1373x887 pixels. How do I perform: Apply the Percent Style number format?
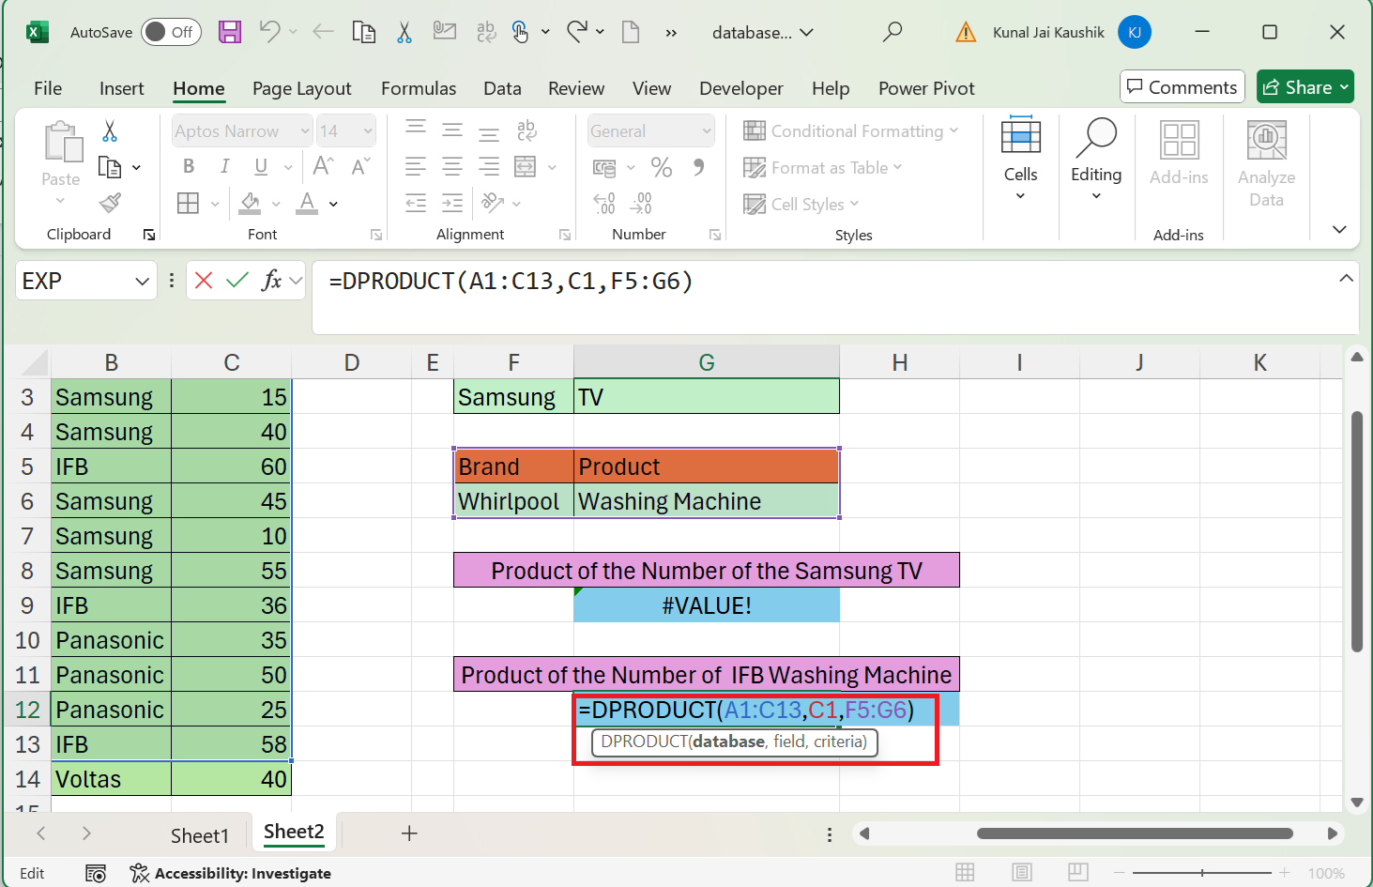click(662, 166)
